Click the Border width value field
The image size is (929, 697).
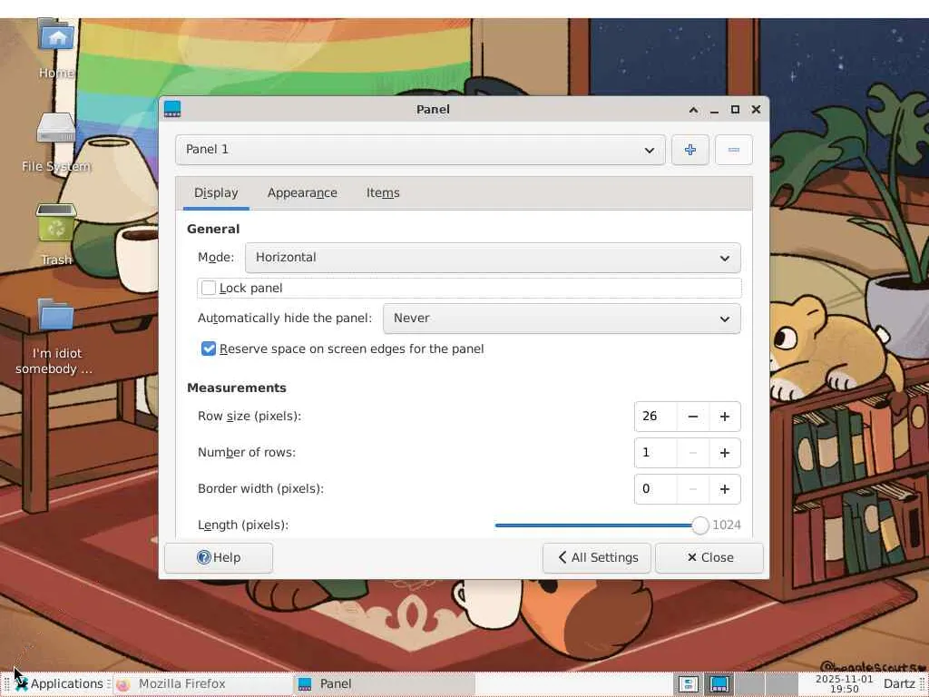tap(655, 489)
